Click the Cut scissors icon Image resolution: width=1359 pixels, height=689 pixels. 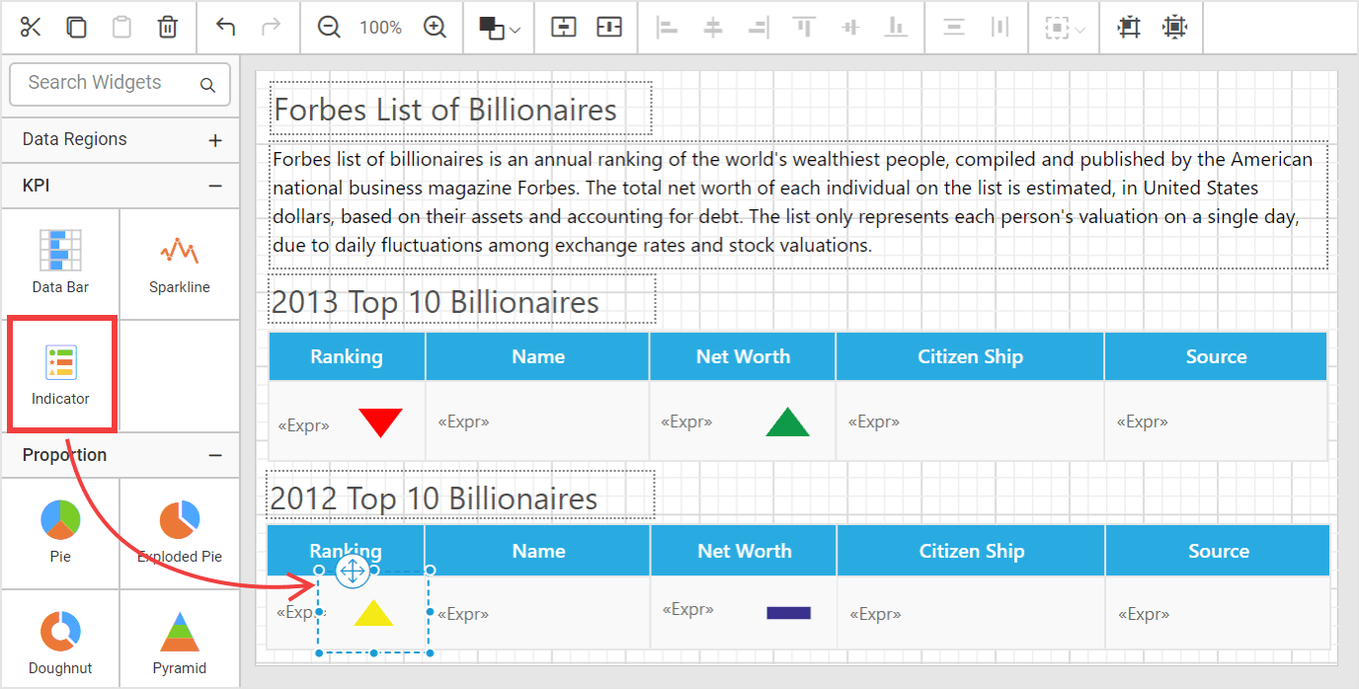[31, 27]
